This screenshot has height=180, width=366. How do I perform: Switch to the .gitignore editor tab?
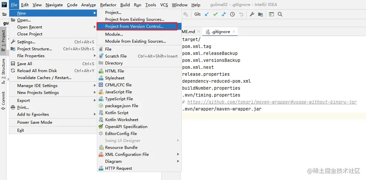[221, 32]
